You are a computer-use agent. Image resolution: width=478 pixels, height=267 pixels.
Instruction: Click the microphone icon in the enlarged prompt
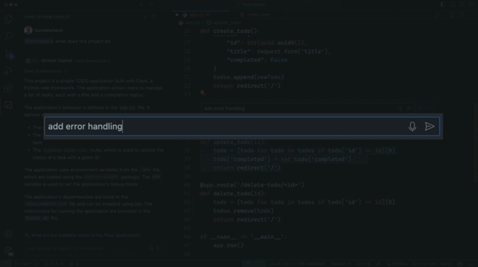pyautogui.click(x=412, y=127)
